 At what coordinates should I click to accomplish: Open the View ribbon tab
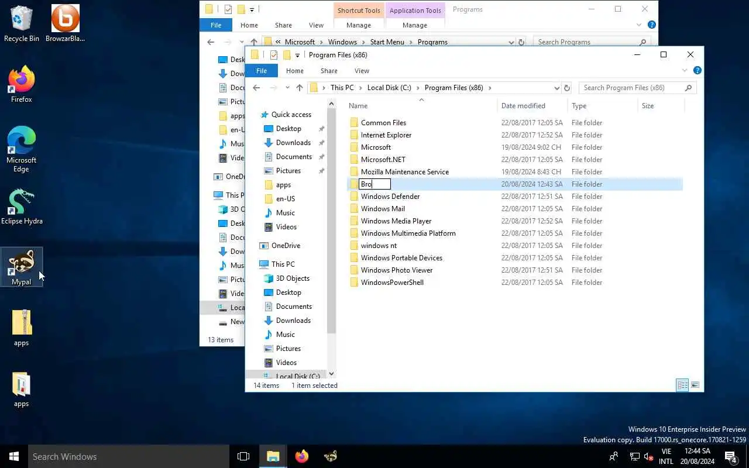362,71
